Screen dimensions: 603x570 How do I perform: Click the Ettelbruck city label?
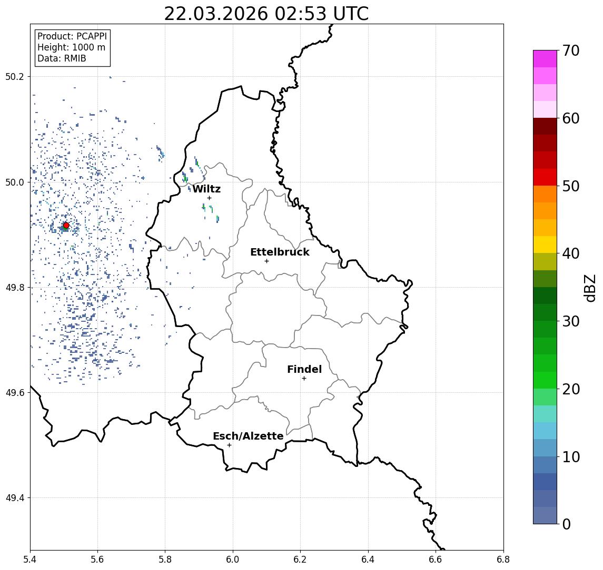(280, 252)
